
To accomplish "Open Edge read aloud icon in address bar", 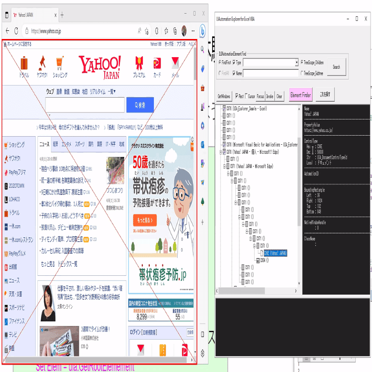I will (x=140, y=30).
